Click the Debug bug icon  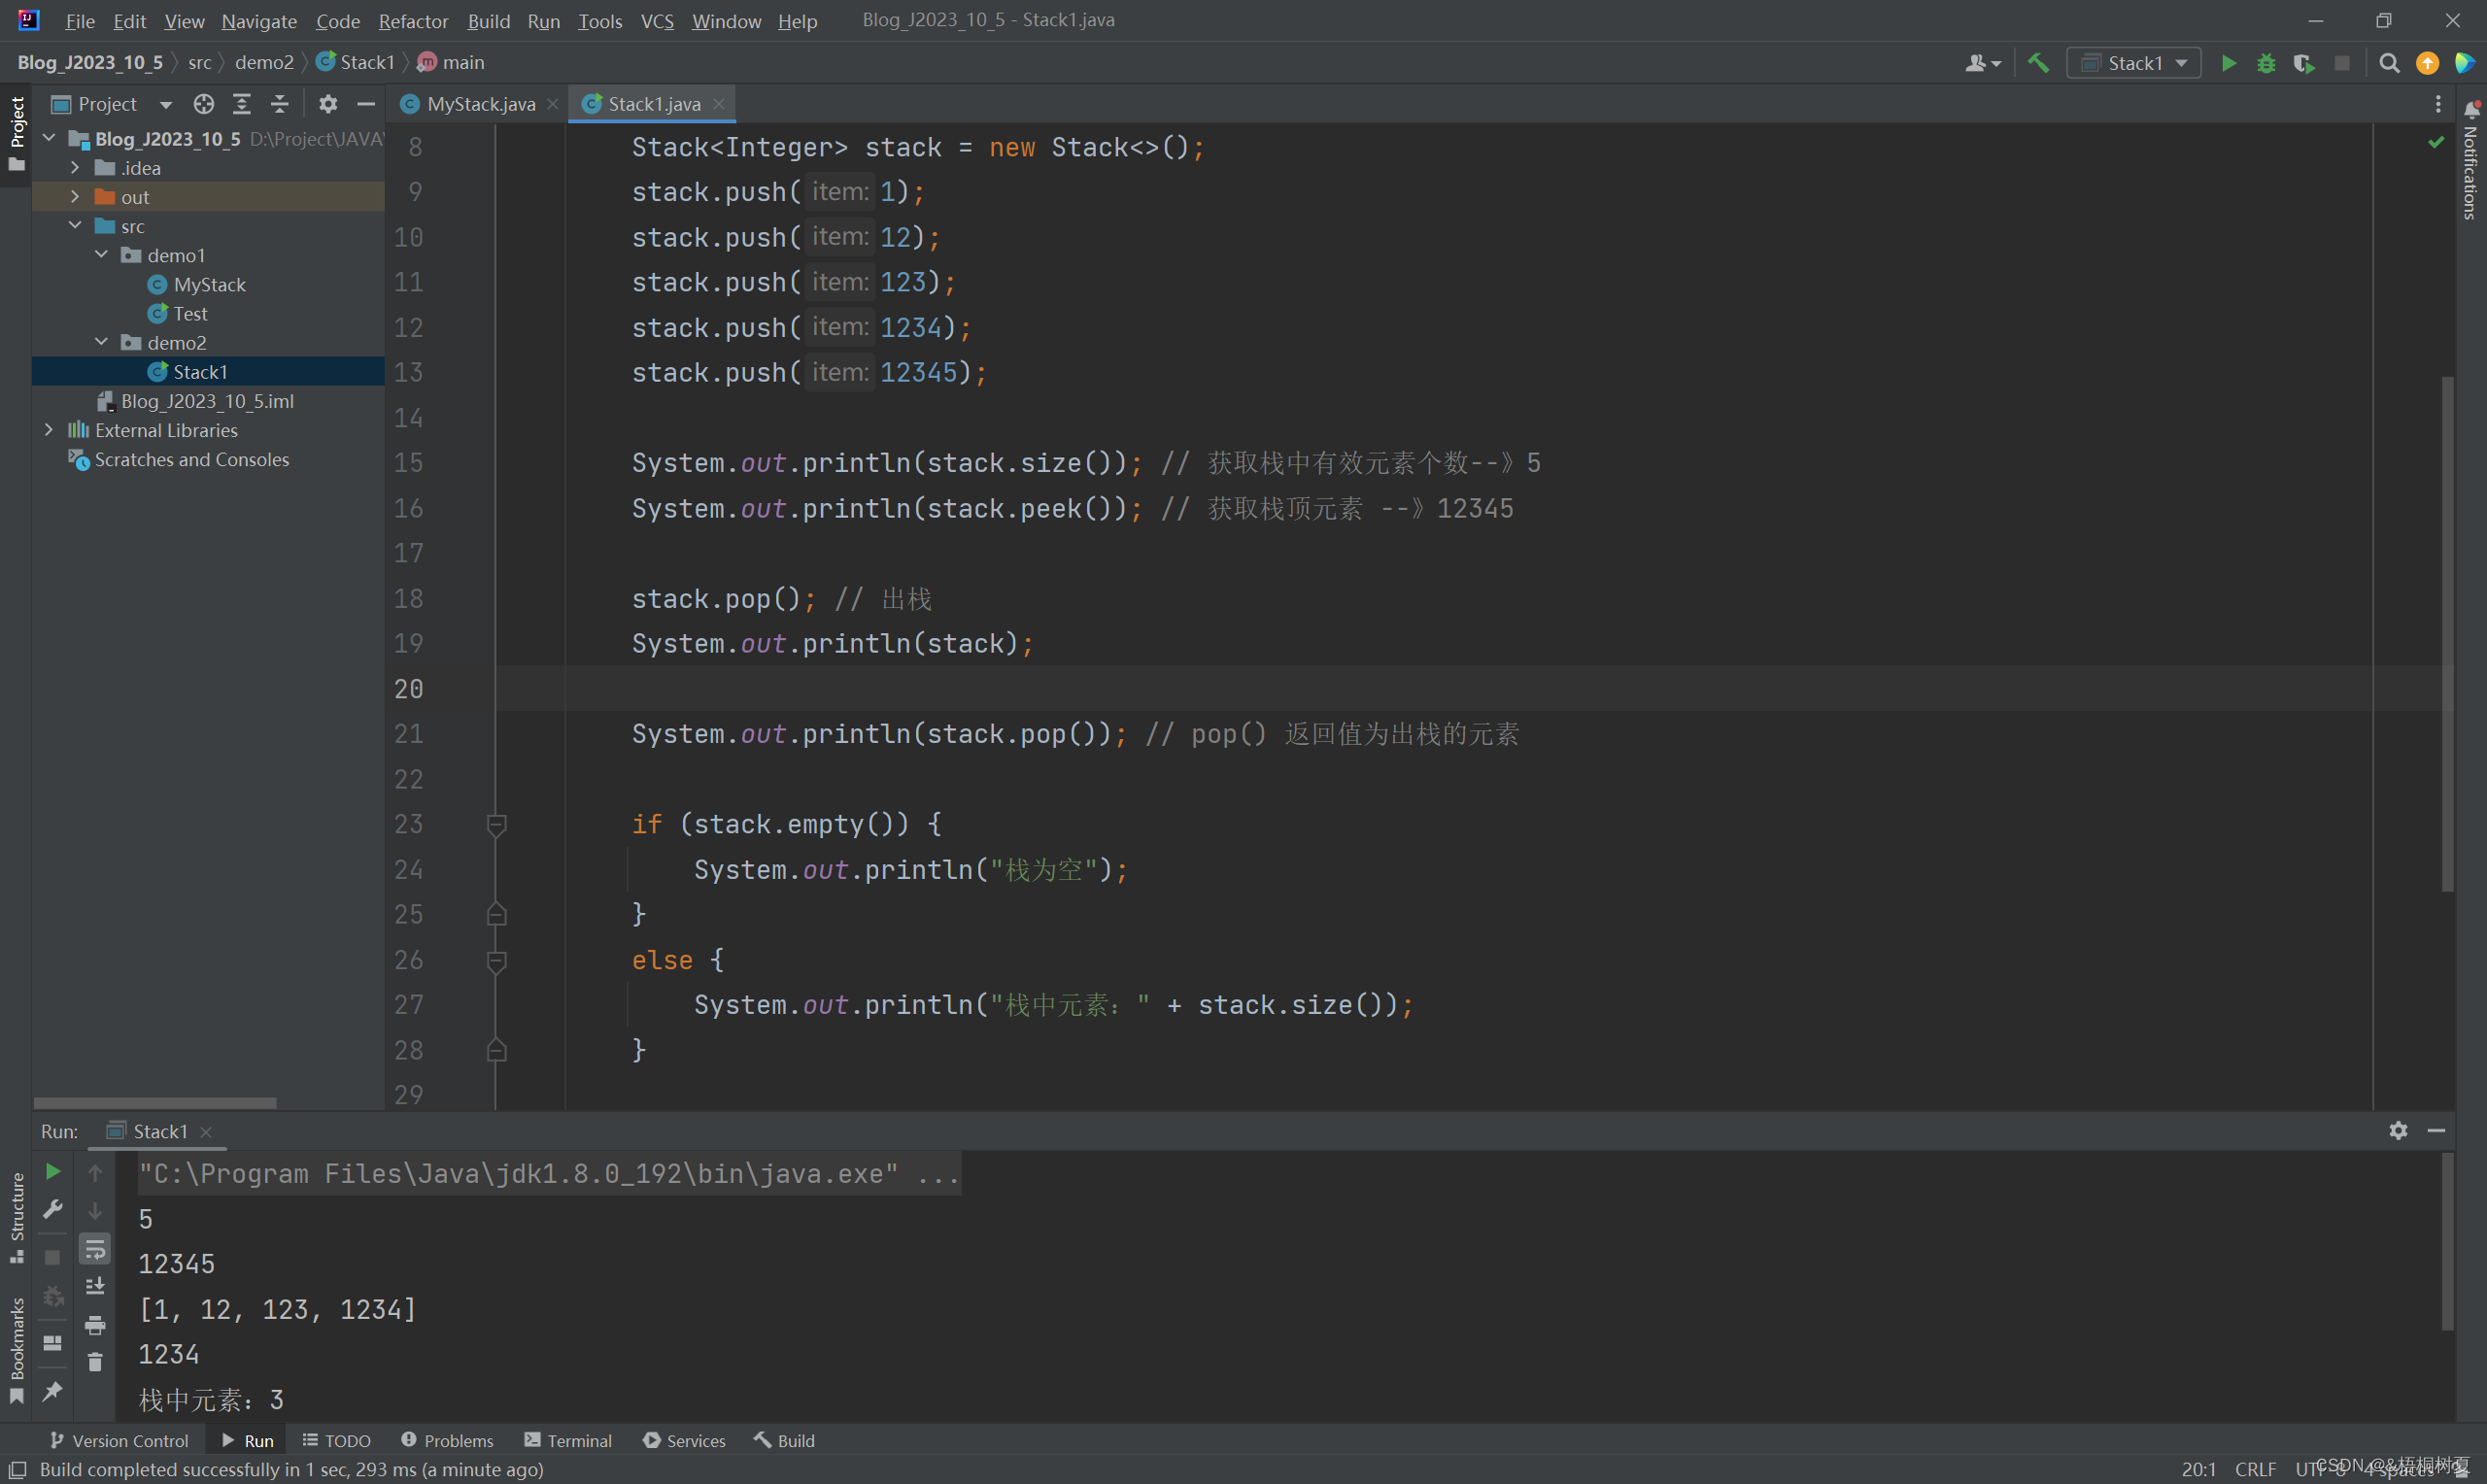(2265, 63)
